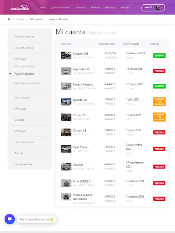Click the Vehículo column header
Image resolution: width=175 pixels, height=233 pixels.
point(66,44)
